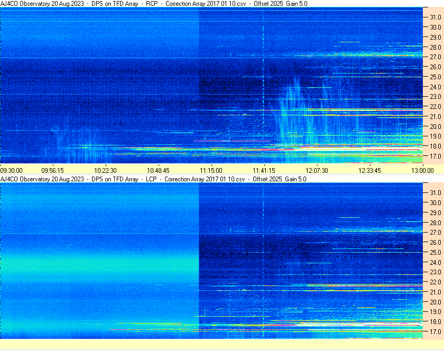Image resolution: width=444 pixels, height=351 pixels.
Task: Pick the 24.0 frequency label on LCP plot
Action: click(436, 262)
